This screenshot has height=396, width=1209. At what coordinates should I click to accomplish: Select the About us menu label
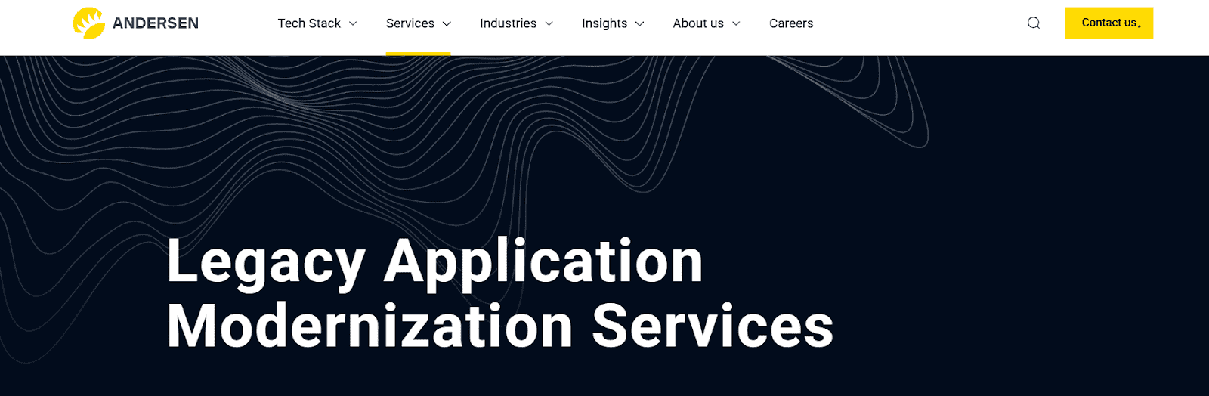click(x=698, y=23)
